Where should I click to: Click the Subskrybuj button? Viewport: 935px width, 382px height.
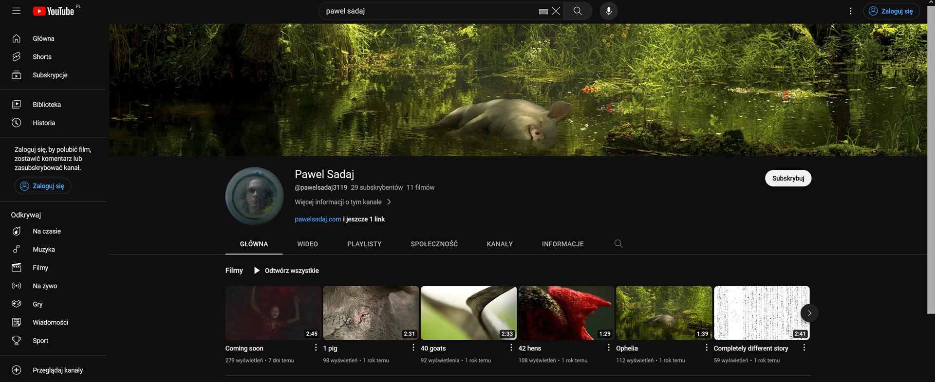tap(788, 178)
